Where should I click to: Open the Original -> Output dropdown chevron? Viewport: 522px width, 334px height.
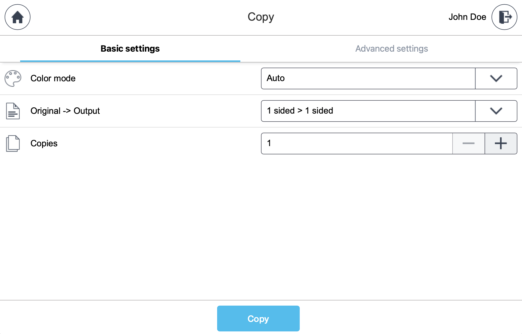496,111
